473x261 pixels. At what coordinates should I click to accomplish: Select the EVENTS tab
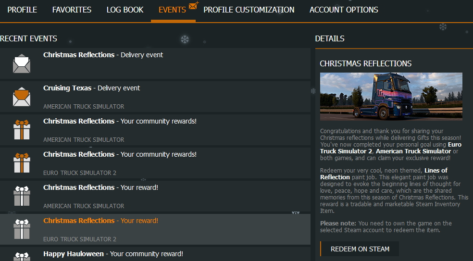click(172, 10)
